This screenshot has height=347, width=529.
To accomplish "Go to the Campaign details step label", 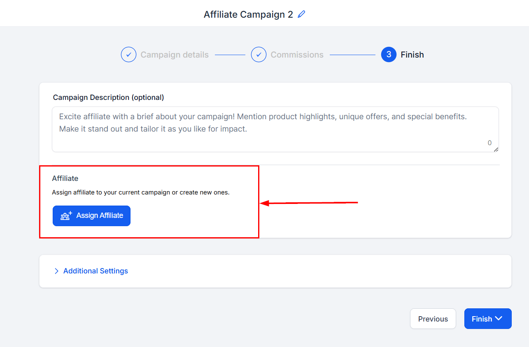I will pyautogui.click(x=175, y=55).
